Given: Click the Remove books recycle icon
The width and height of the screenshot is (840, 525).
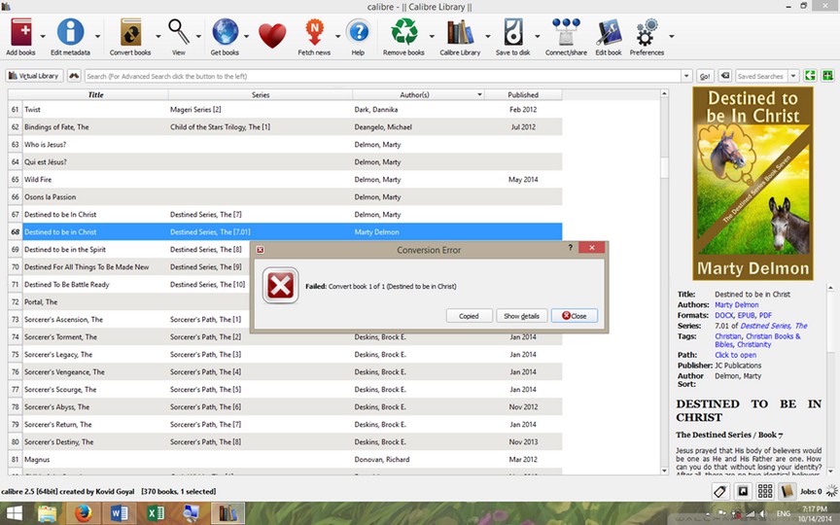Looking at the screenshot, I should point(403,32).
